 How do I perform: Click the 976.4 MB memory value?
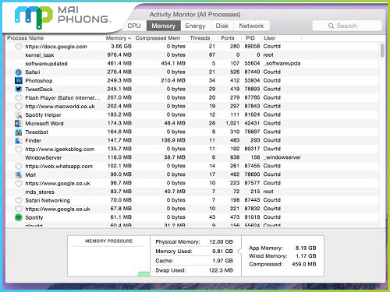tap(119, 55)
